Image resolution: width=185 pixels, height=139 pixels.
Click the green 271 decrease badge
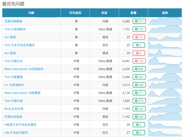pos(139,93)
